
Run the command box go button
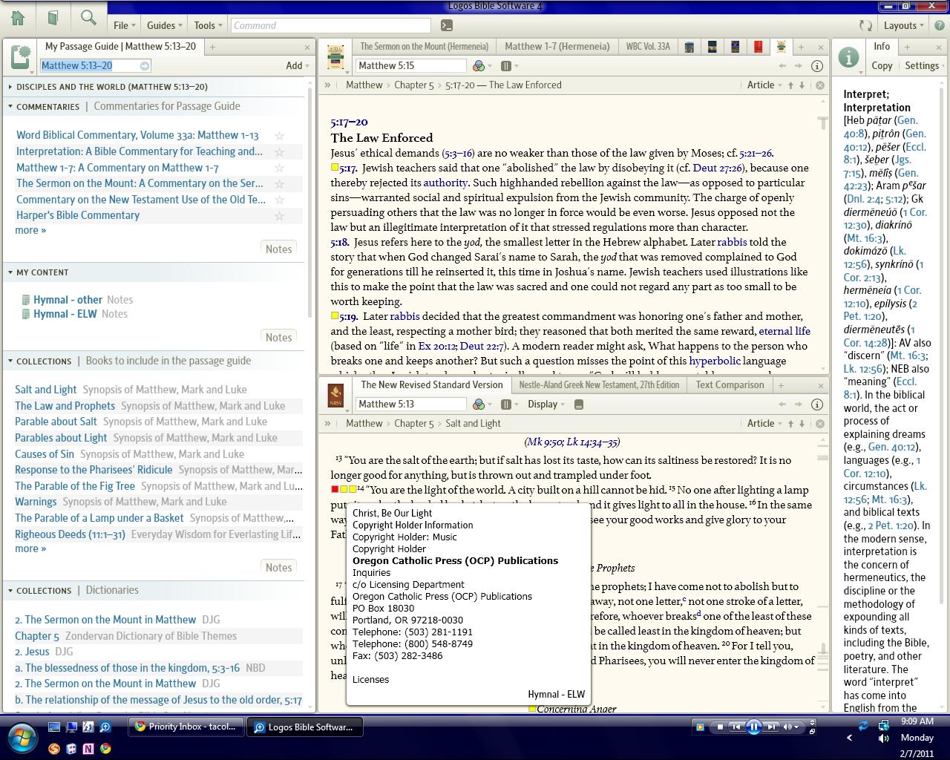pos(446,25)
